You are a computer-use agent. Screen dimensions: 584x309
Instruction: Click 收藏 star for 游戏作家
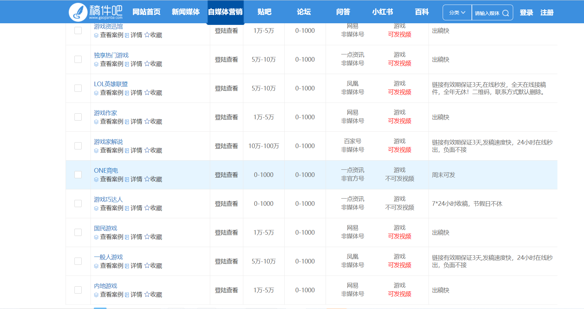click(x=153, y=122)
